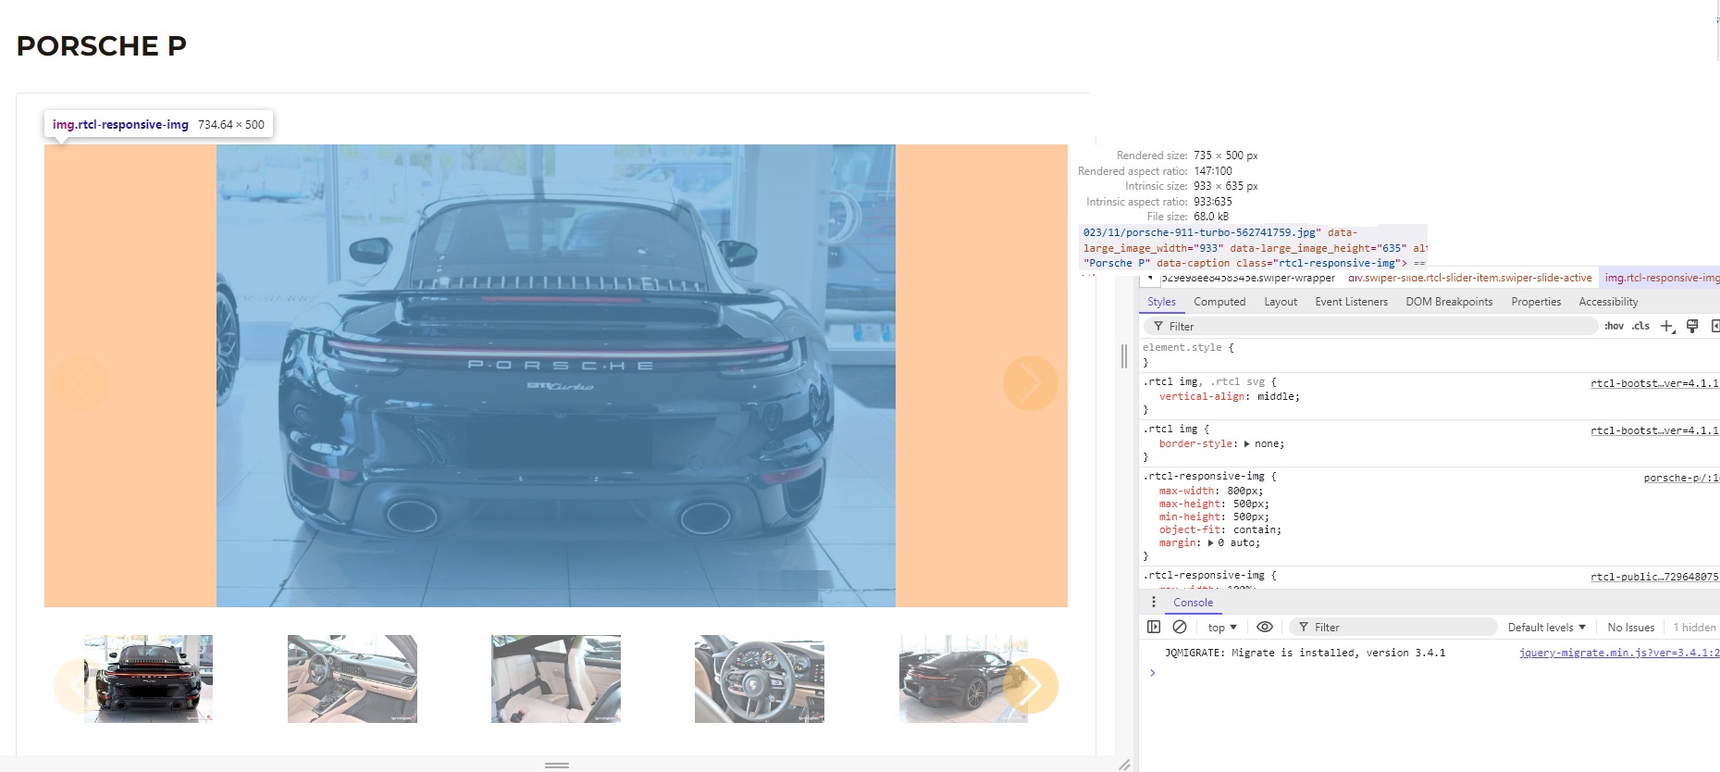The width and height of the screenshot is (1720, 772).
Task: Open the Properties tab
Action: (1536, 302)
